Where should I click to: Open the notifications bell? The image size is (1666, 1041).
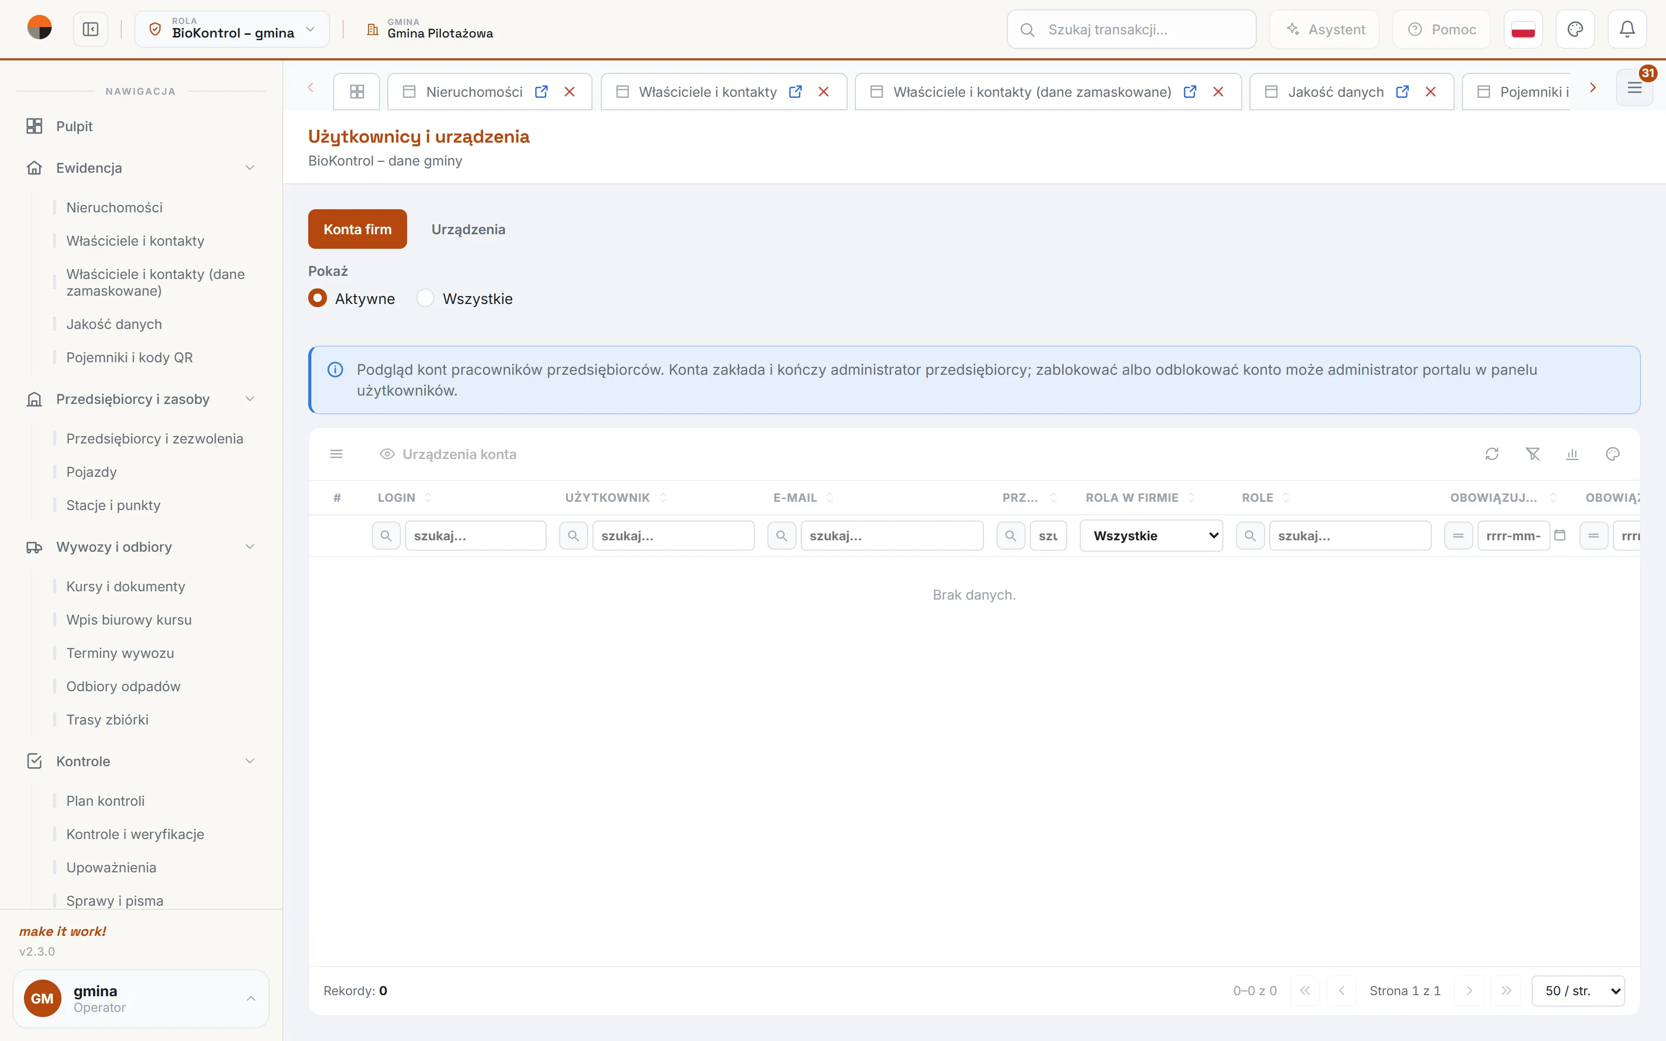[1627, 30]
